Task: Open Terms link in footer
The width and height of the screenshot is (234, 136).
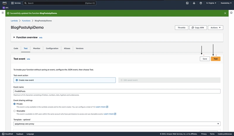Action: pyautogui.click(x=212, y=134)
